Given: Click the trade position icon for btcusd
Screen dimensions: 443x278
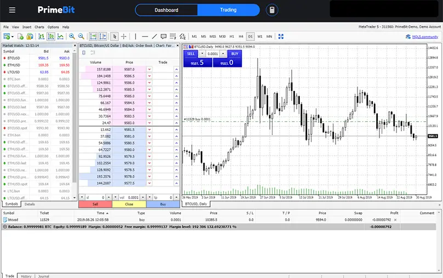Looking at the screenshot, I should pyautogui.click(x=5, y=220).
